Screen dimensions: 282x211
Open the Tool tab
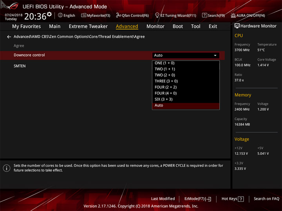tap(195, 27)
